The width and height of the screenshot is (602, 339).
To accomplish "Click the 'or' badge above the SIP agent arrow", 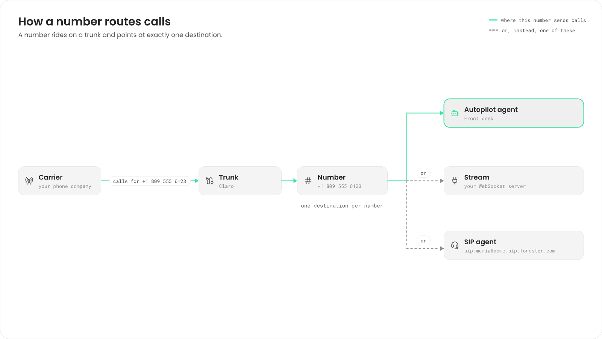I will 423,241.
